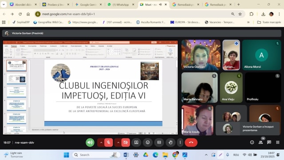
Task: Select Profiroiu participant tile
Action: point(263,88)
